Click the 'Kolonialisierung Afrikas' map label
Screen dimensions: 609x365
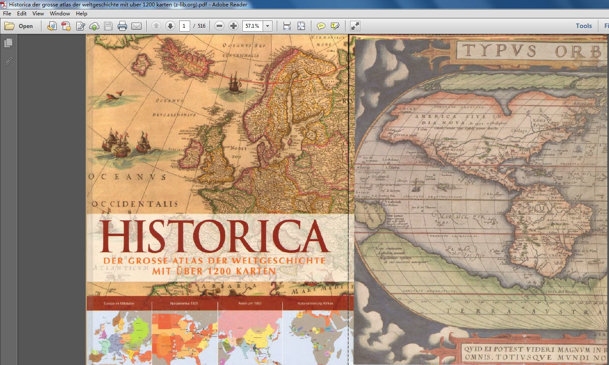pyautogui.click(x=315, y=304)
